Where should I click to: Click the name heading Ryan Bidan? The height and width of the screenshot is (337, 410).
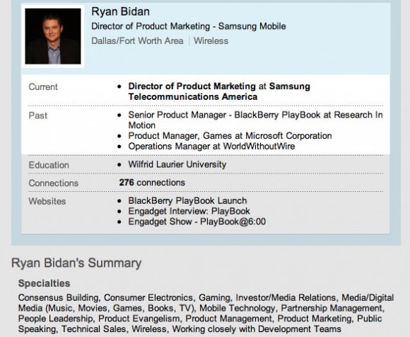click(120, 12)
